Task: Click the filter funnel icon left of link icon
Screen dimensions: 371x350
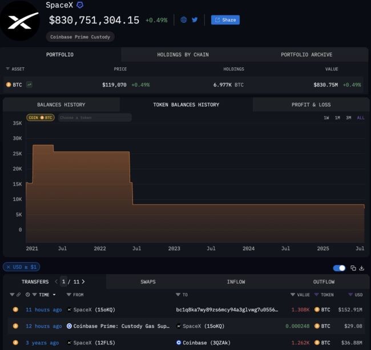Action: tap(12, 295)
